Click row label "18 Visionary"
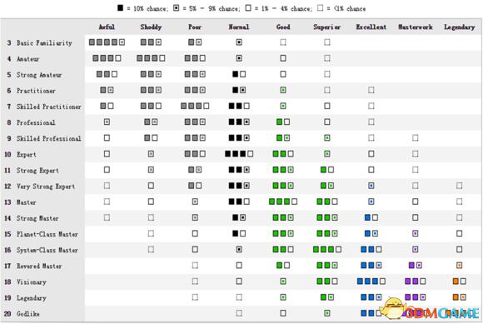This screenshot has width=483, height=324. coord(25,282)
